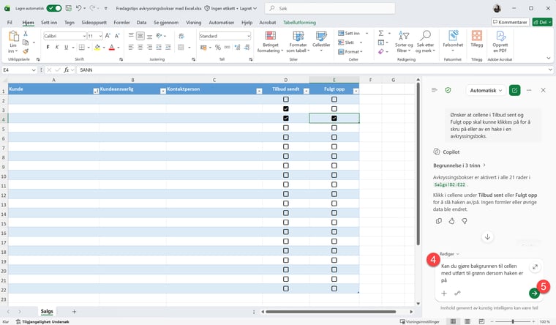Send the Copilot prompt with green arrow
This screenshot has height=325, width=556.
coord(534,293)
